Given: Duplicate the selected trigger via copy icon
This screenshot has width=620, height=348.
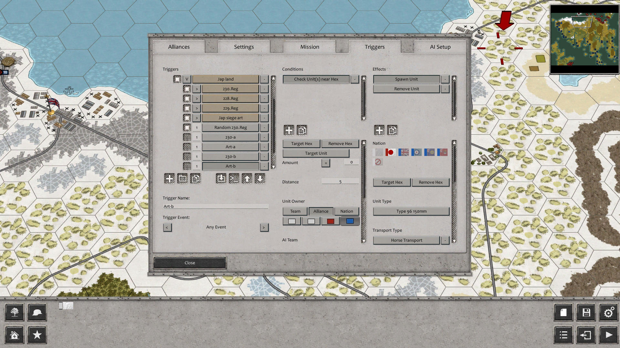Looking at the screenshot, I should click(x=195, y=179).
